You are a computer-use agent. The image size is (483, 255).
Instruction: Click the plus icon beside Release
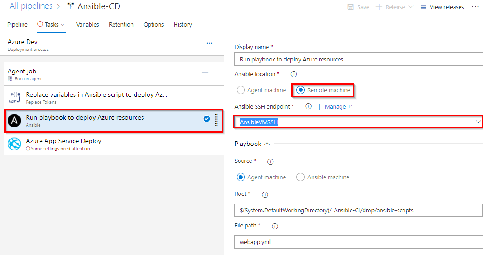click(379, 7)
